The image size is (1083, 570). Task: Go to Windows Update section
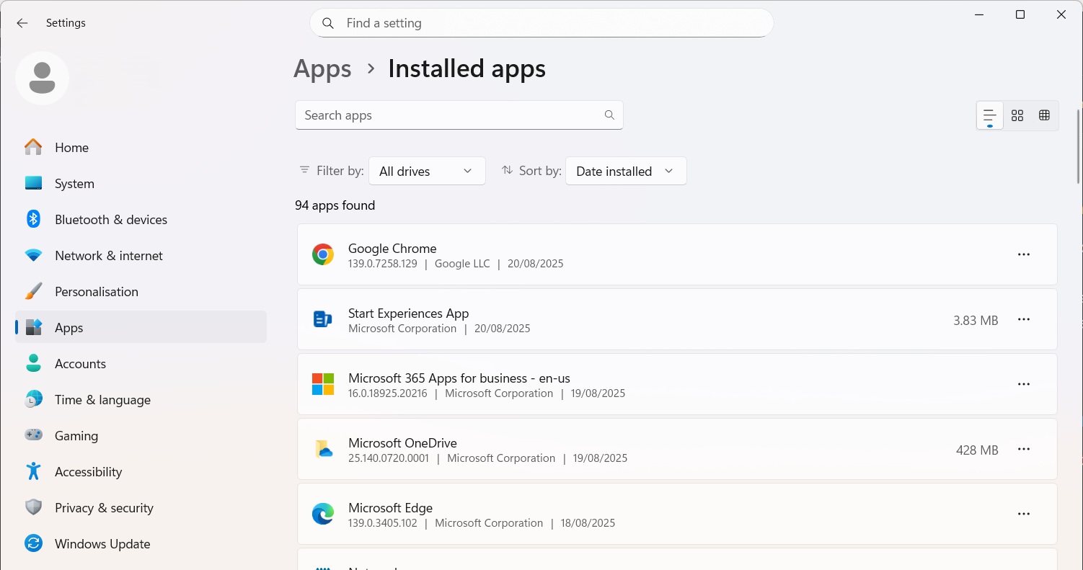[102, 544]
